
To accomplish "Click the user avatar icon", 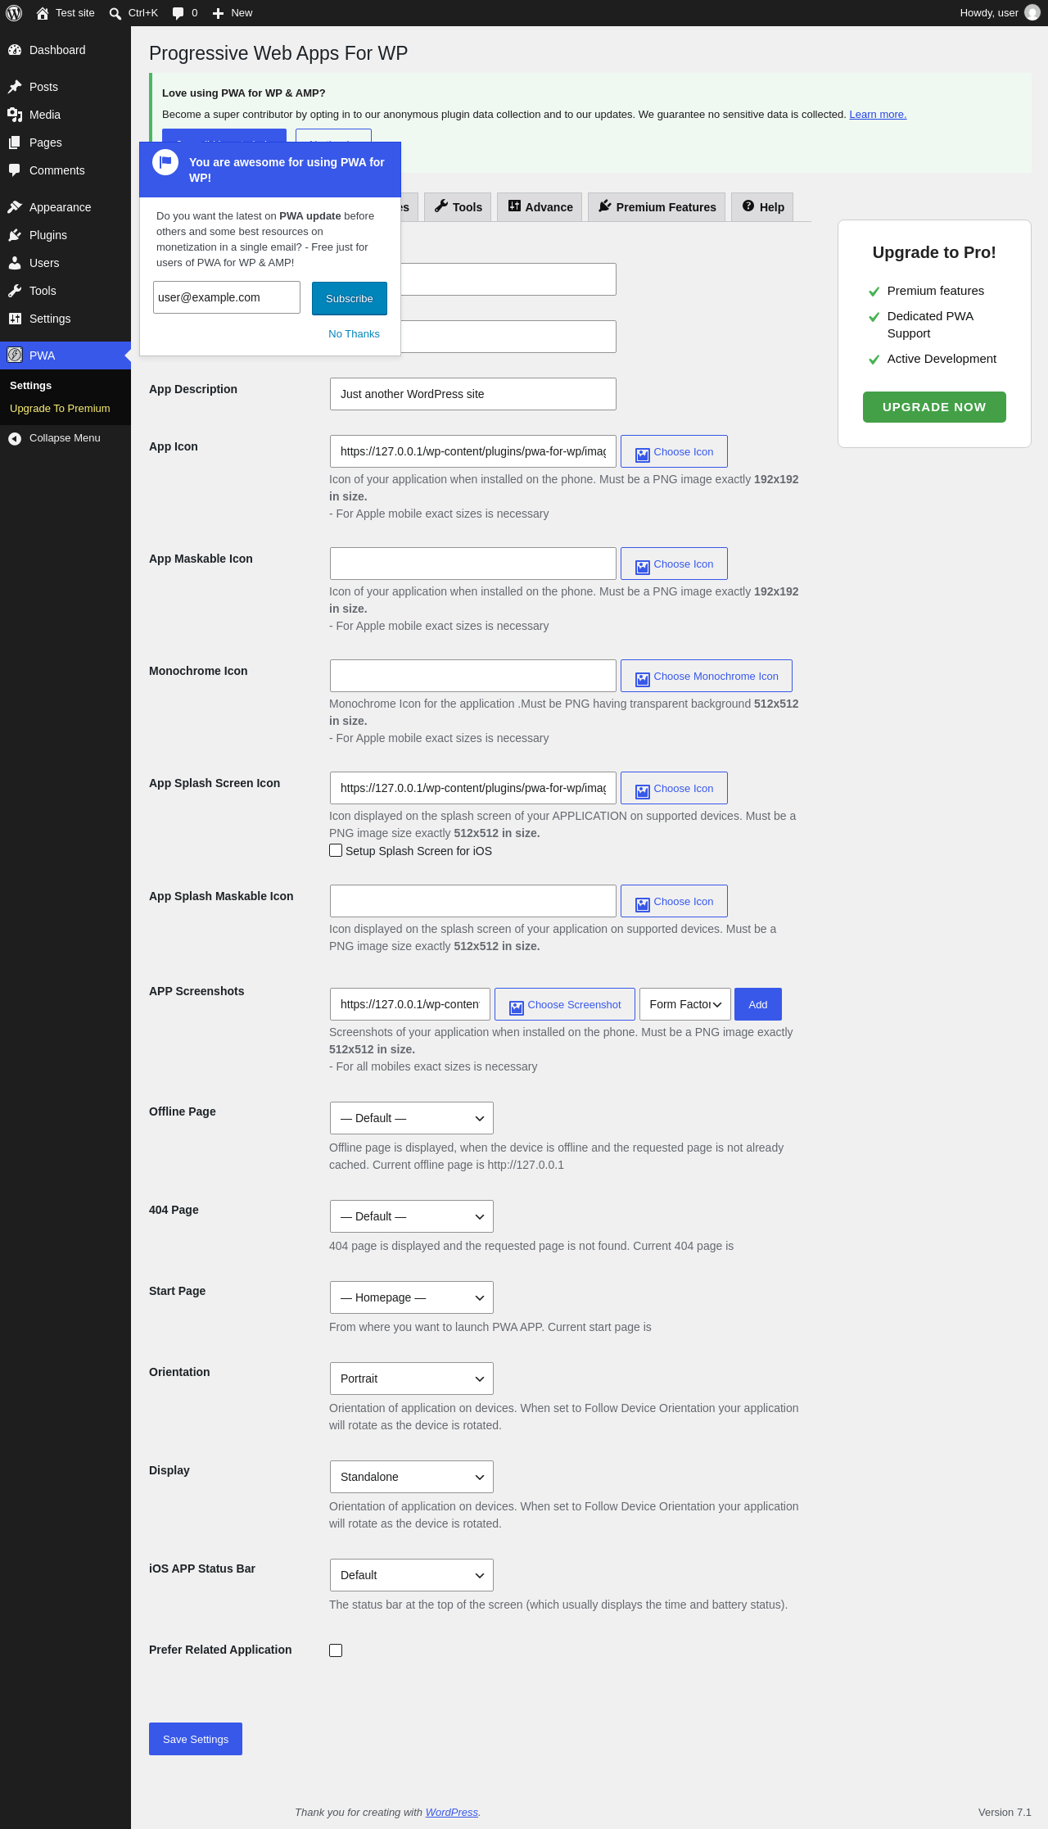I will point(1032,13).
